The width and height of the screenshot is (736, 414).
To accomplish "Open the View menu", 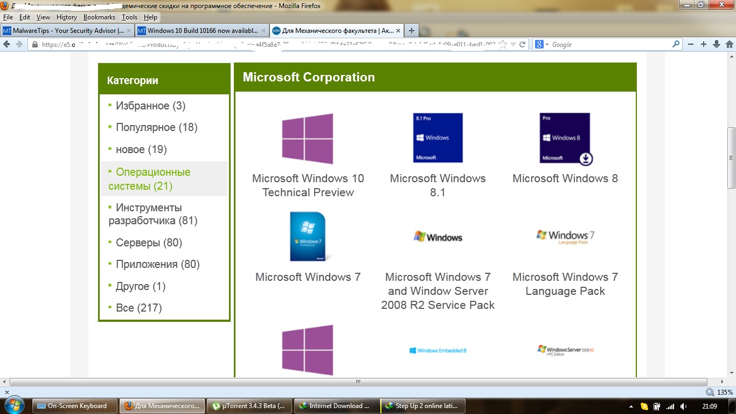I will pos(43,17).
